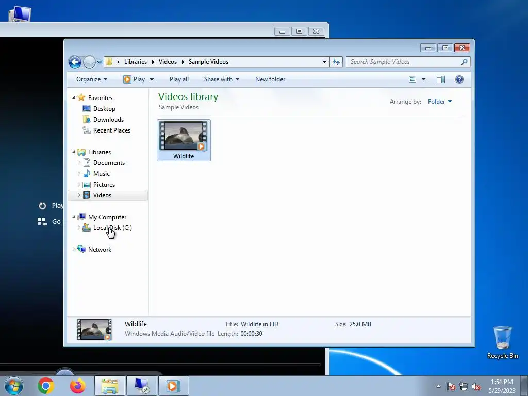Launch Firefox from the taskbar
Image resolution: width=528 pixels, height=396 pixels.
click(x=77, y=386)
